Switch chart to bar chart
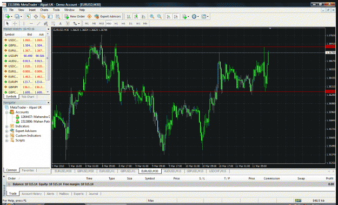Viewport: 338px width, 205px height. 129,16
